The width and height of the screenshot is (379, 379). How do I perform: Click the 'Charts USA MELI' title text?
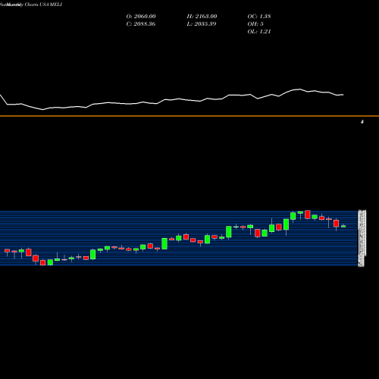coord(43,5)
